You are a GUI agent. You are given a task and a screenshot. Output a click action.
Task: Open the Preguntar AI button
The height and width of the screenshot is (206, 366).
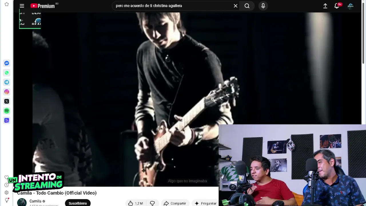point(205,203)
